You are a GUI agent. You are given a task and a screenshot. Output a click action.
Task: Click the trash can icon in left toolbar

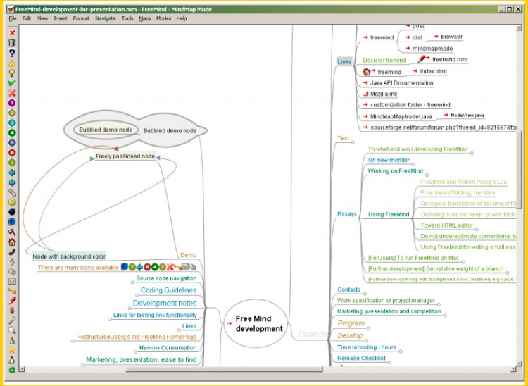pyautogui.click(x=12, y=43)
